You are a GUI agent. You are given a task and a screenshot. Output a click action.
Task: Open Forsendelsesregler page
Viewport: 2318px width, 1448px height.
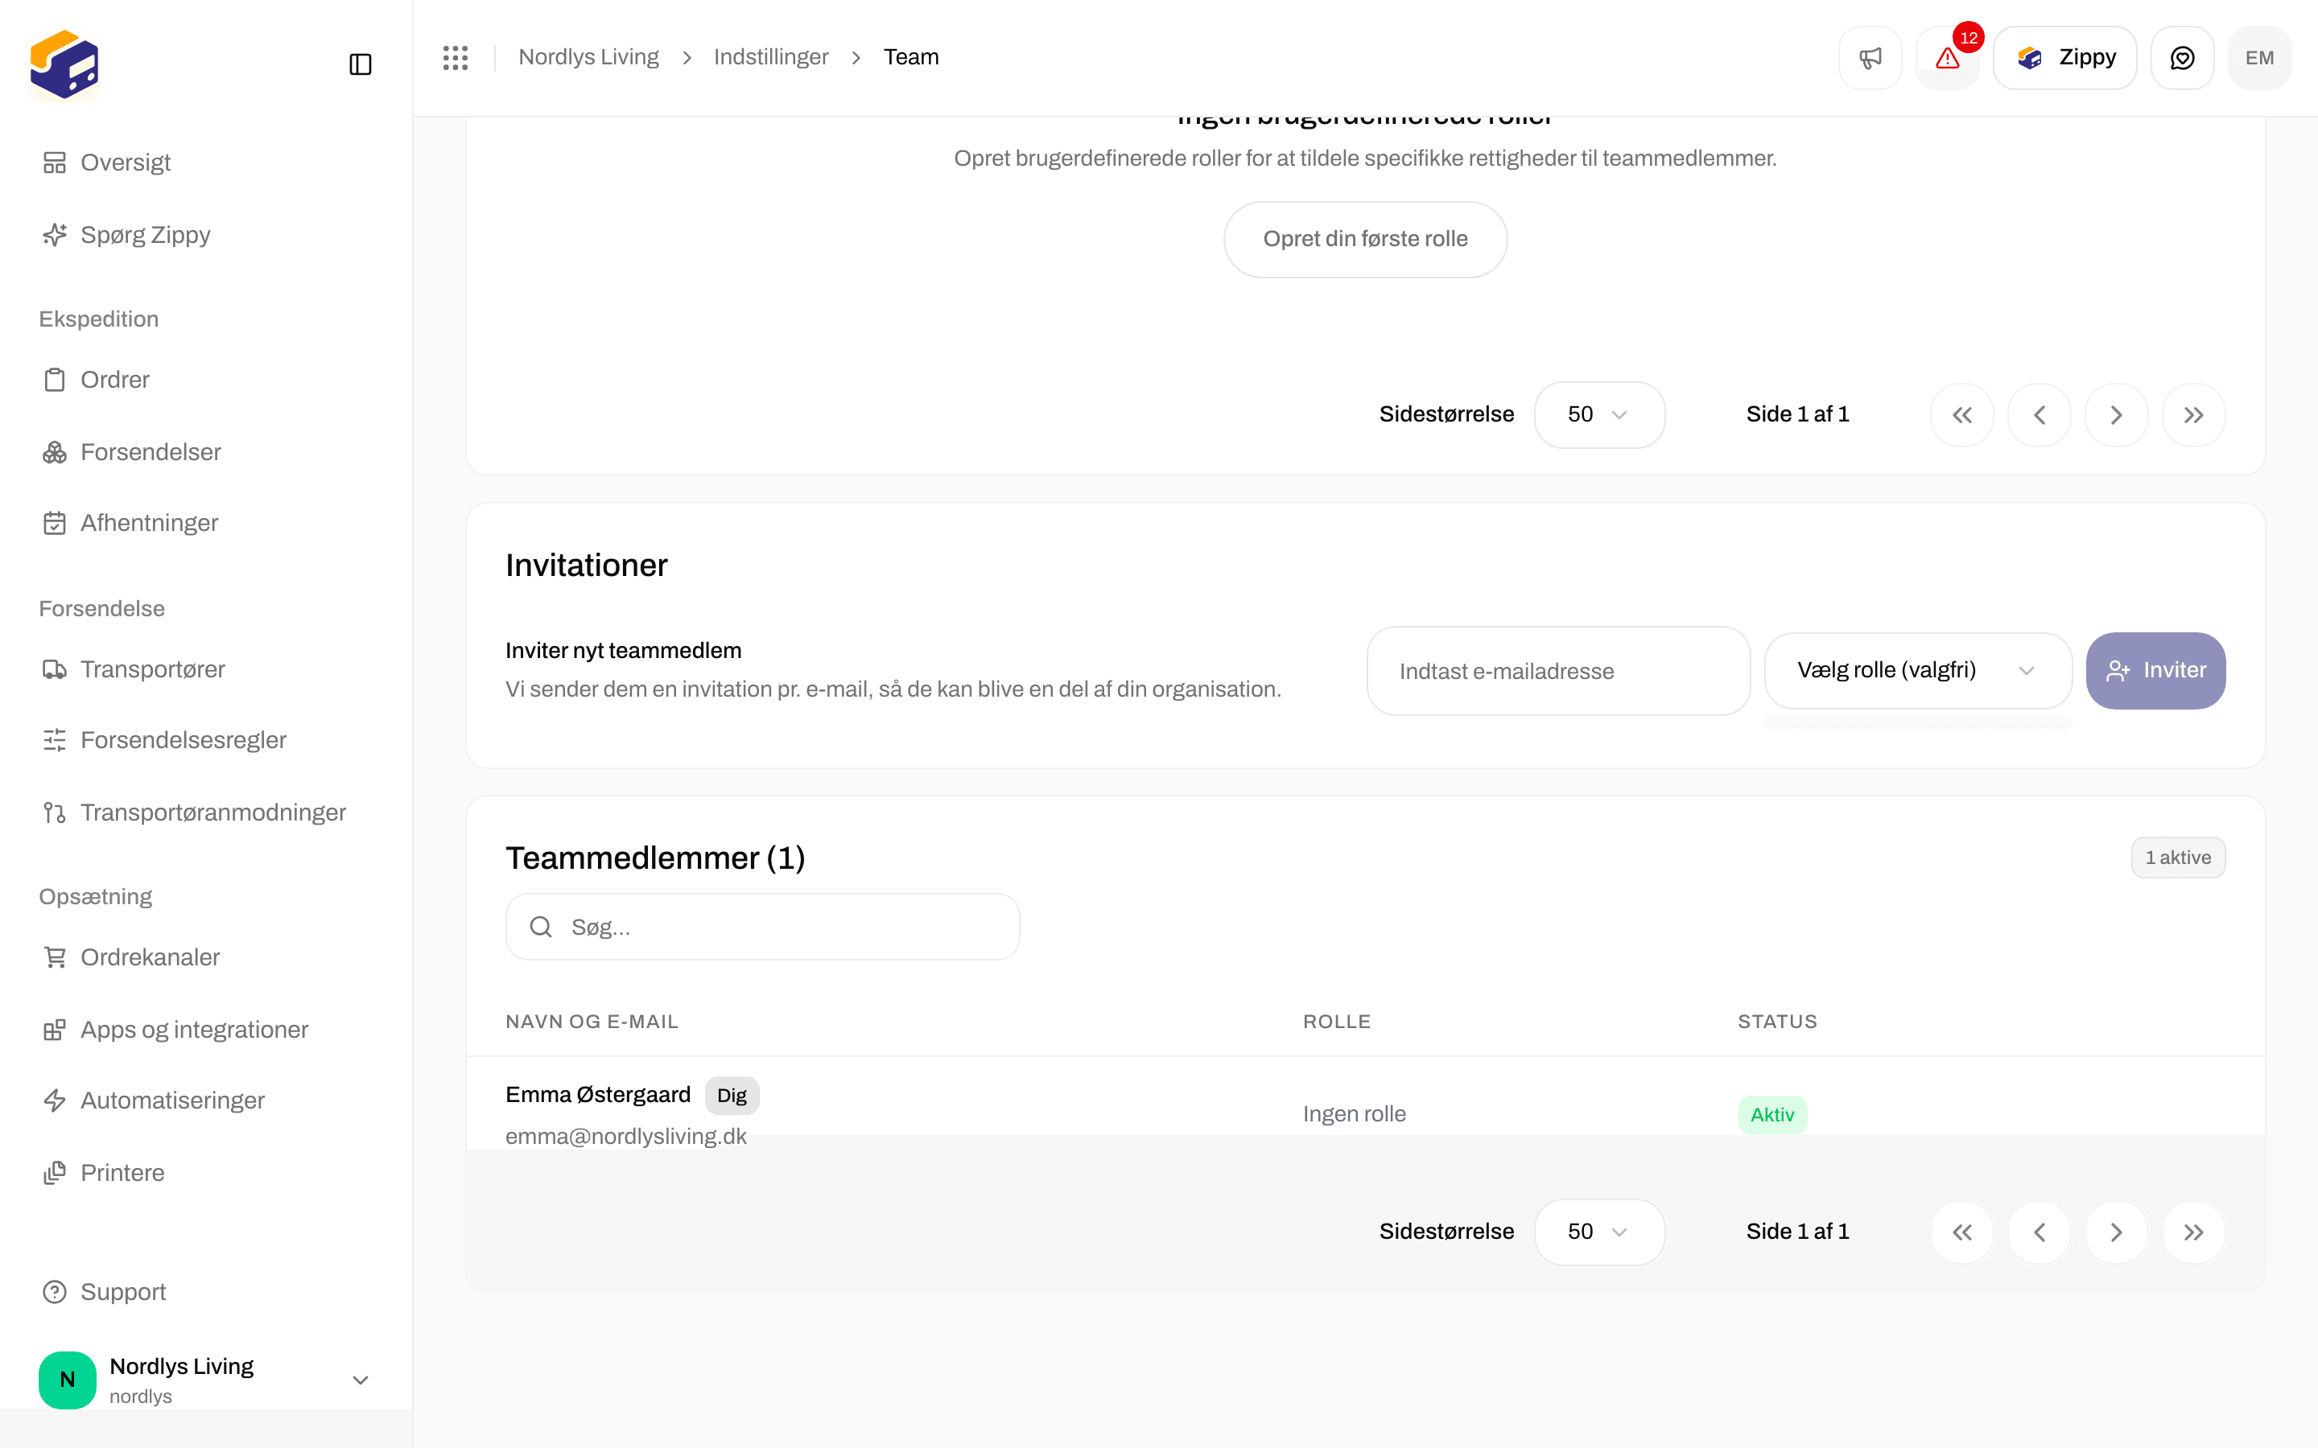tap(206, 740)
